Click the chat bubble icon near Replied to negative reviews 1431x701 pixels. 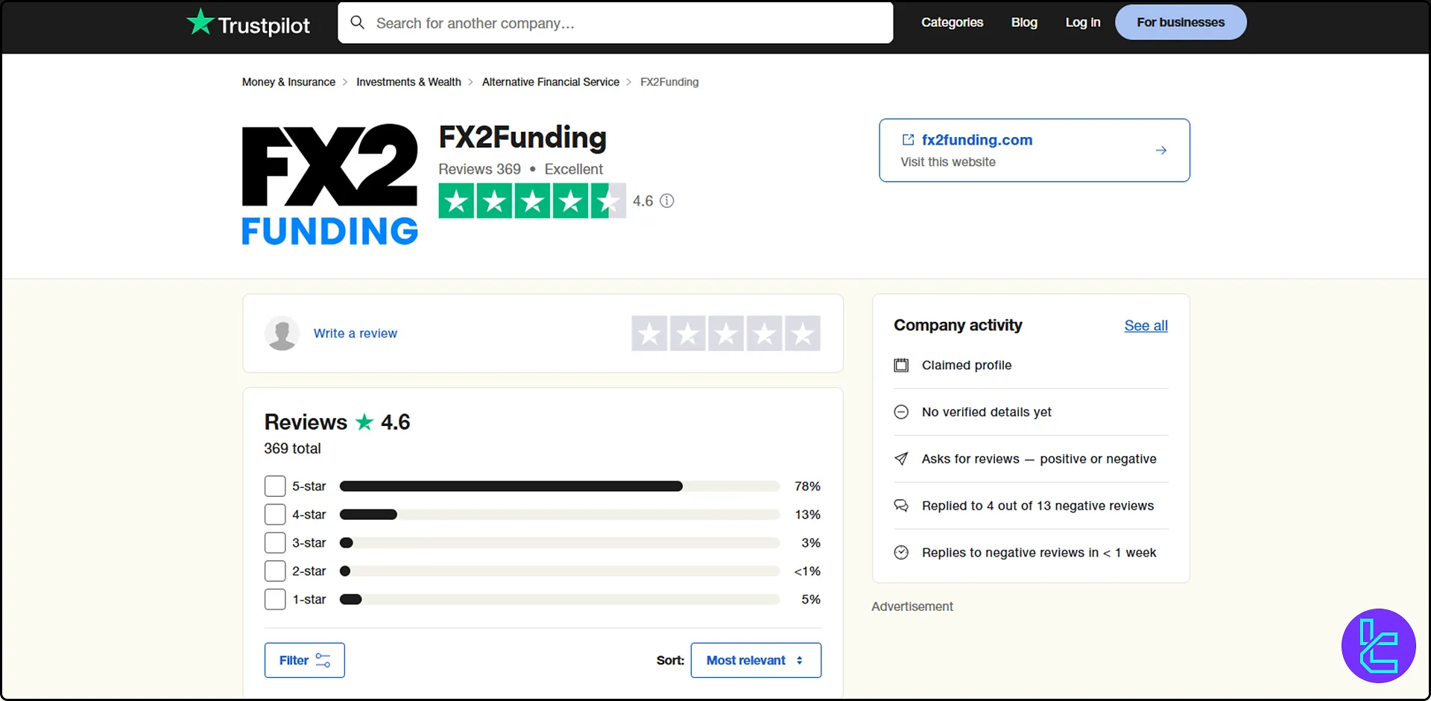901,505
